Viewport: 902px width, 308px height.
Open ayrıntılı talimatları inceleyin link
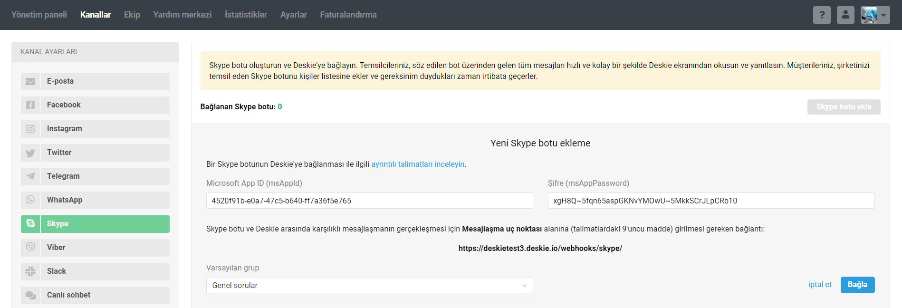coord(418,164)
